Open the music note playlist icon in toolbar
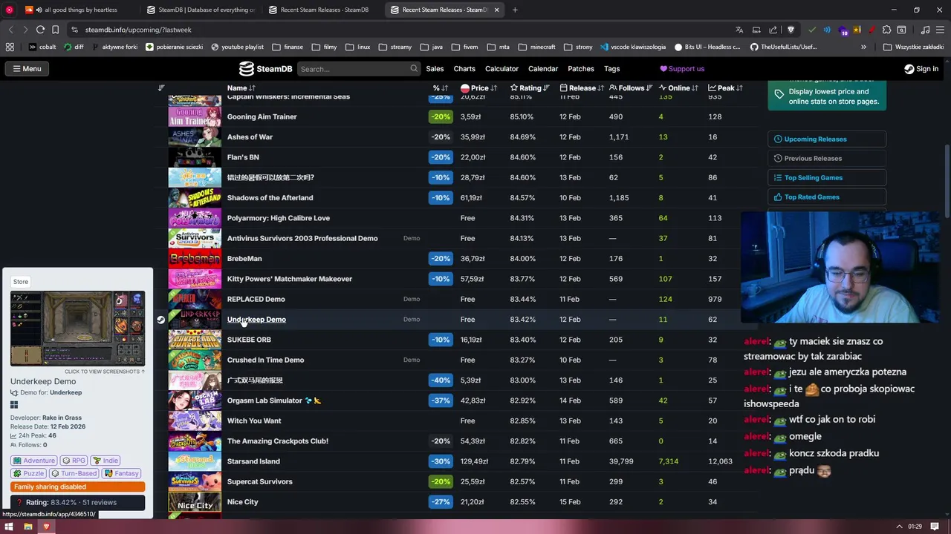 pyautogui.click(x=925, y=30)
